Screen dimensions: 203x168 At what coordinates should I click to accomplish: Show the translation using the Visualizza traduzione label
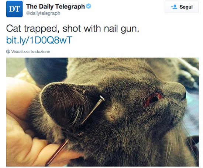[x=31, y=51]
